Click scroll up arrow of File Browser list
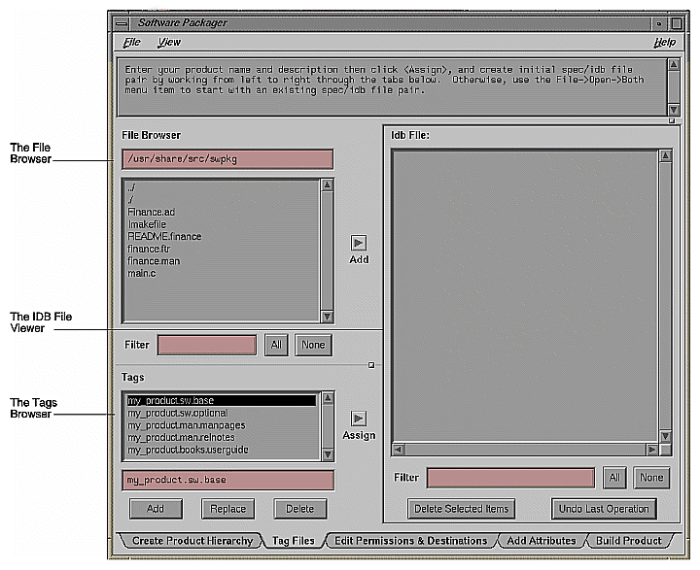Viewport: 700px width, 570px height. (x=328, y=184)
